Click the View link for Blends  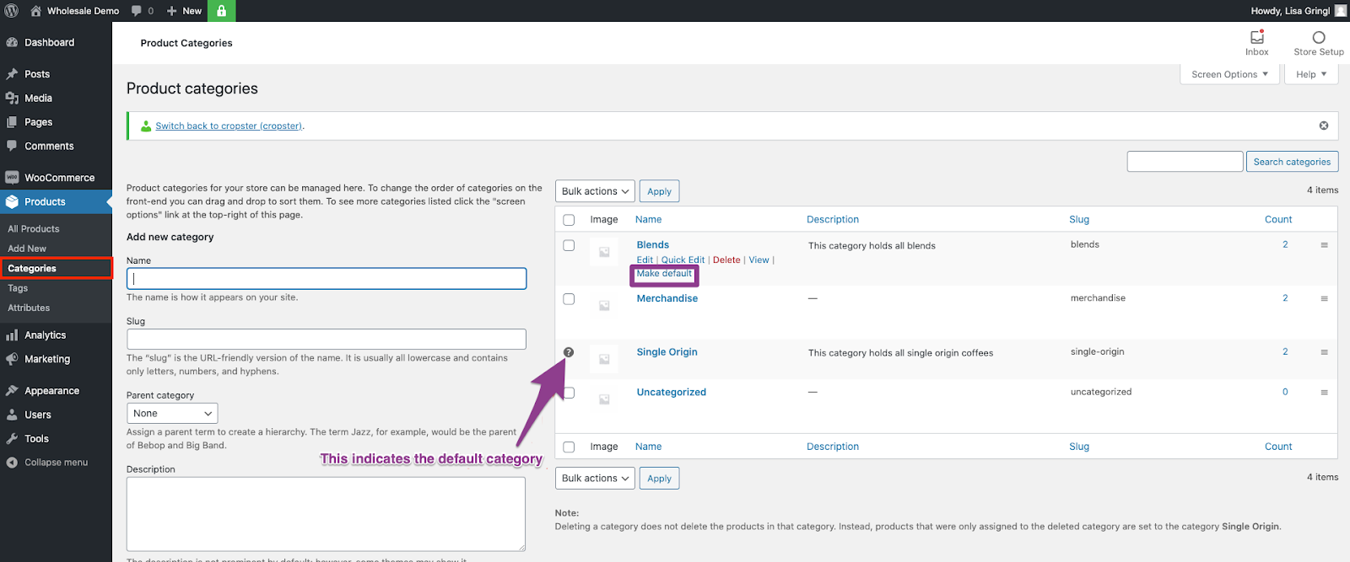(759, 260)
